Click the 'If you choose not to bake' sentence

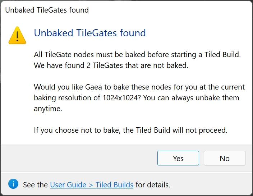click(x=130, y=130)
